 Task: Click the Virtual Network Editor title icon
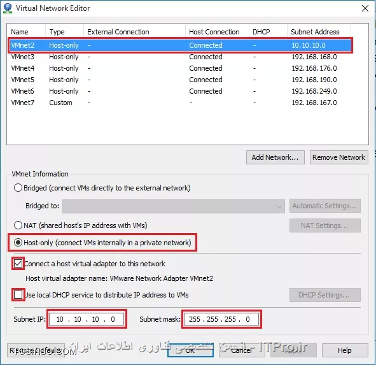click(x=8, y=8)
